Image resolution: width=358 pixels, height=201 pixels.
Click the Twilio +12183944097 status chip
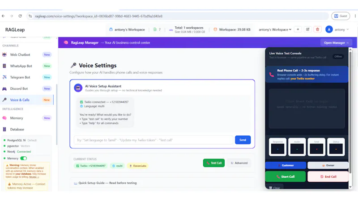91,166
